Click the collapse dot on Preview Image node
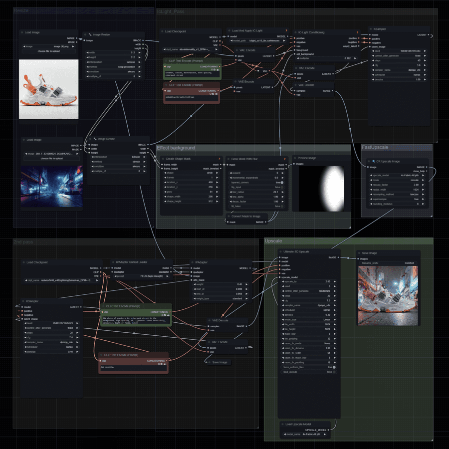The image size is (449, 449). [x=294, y=158]
